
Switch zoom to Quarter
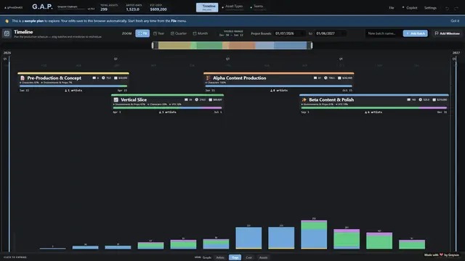pos(179,33)
